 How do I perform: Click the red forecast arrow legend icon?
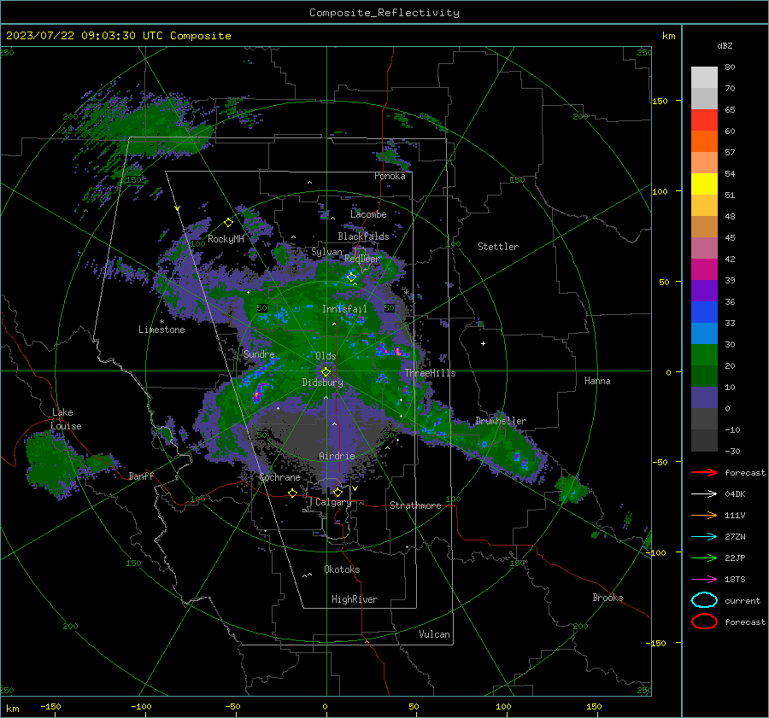[x=704, y=472]
